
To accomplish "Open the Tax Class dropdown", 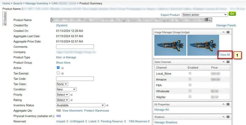I will [x=62, y=84].
